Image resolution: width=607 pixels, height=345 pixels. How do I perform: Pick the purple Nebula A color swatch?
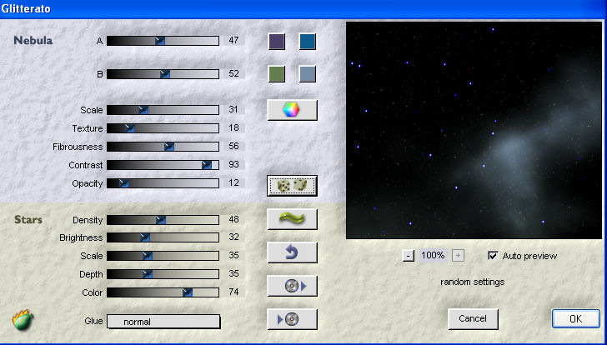click(277, 42)
